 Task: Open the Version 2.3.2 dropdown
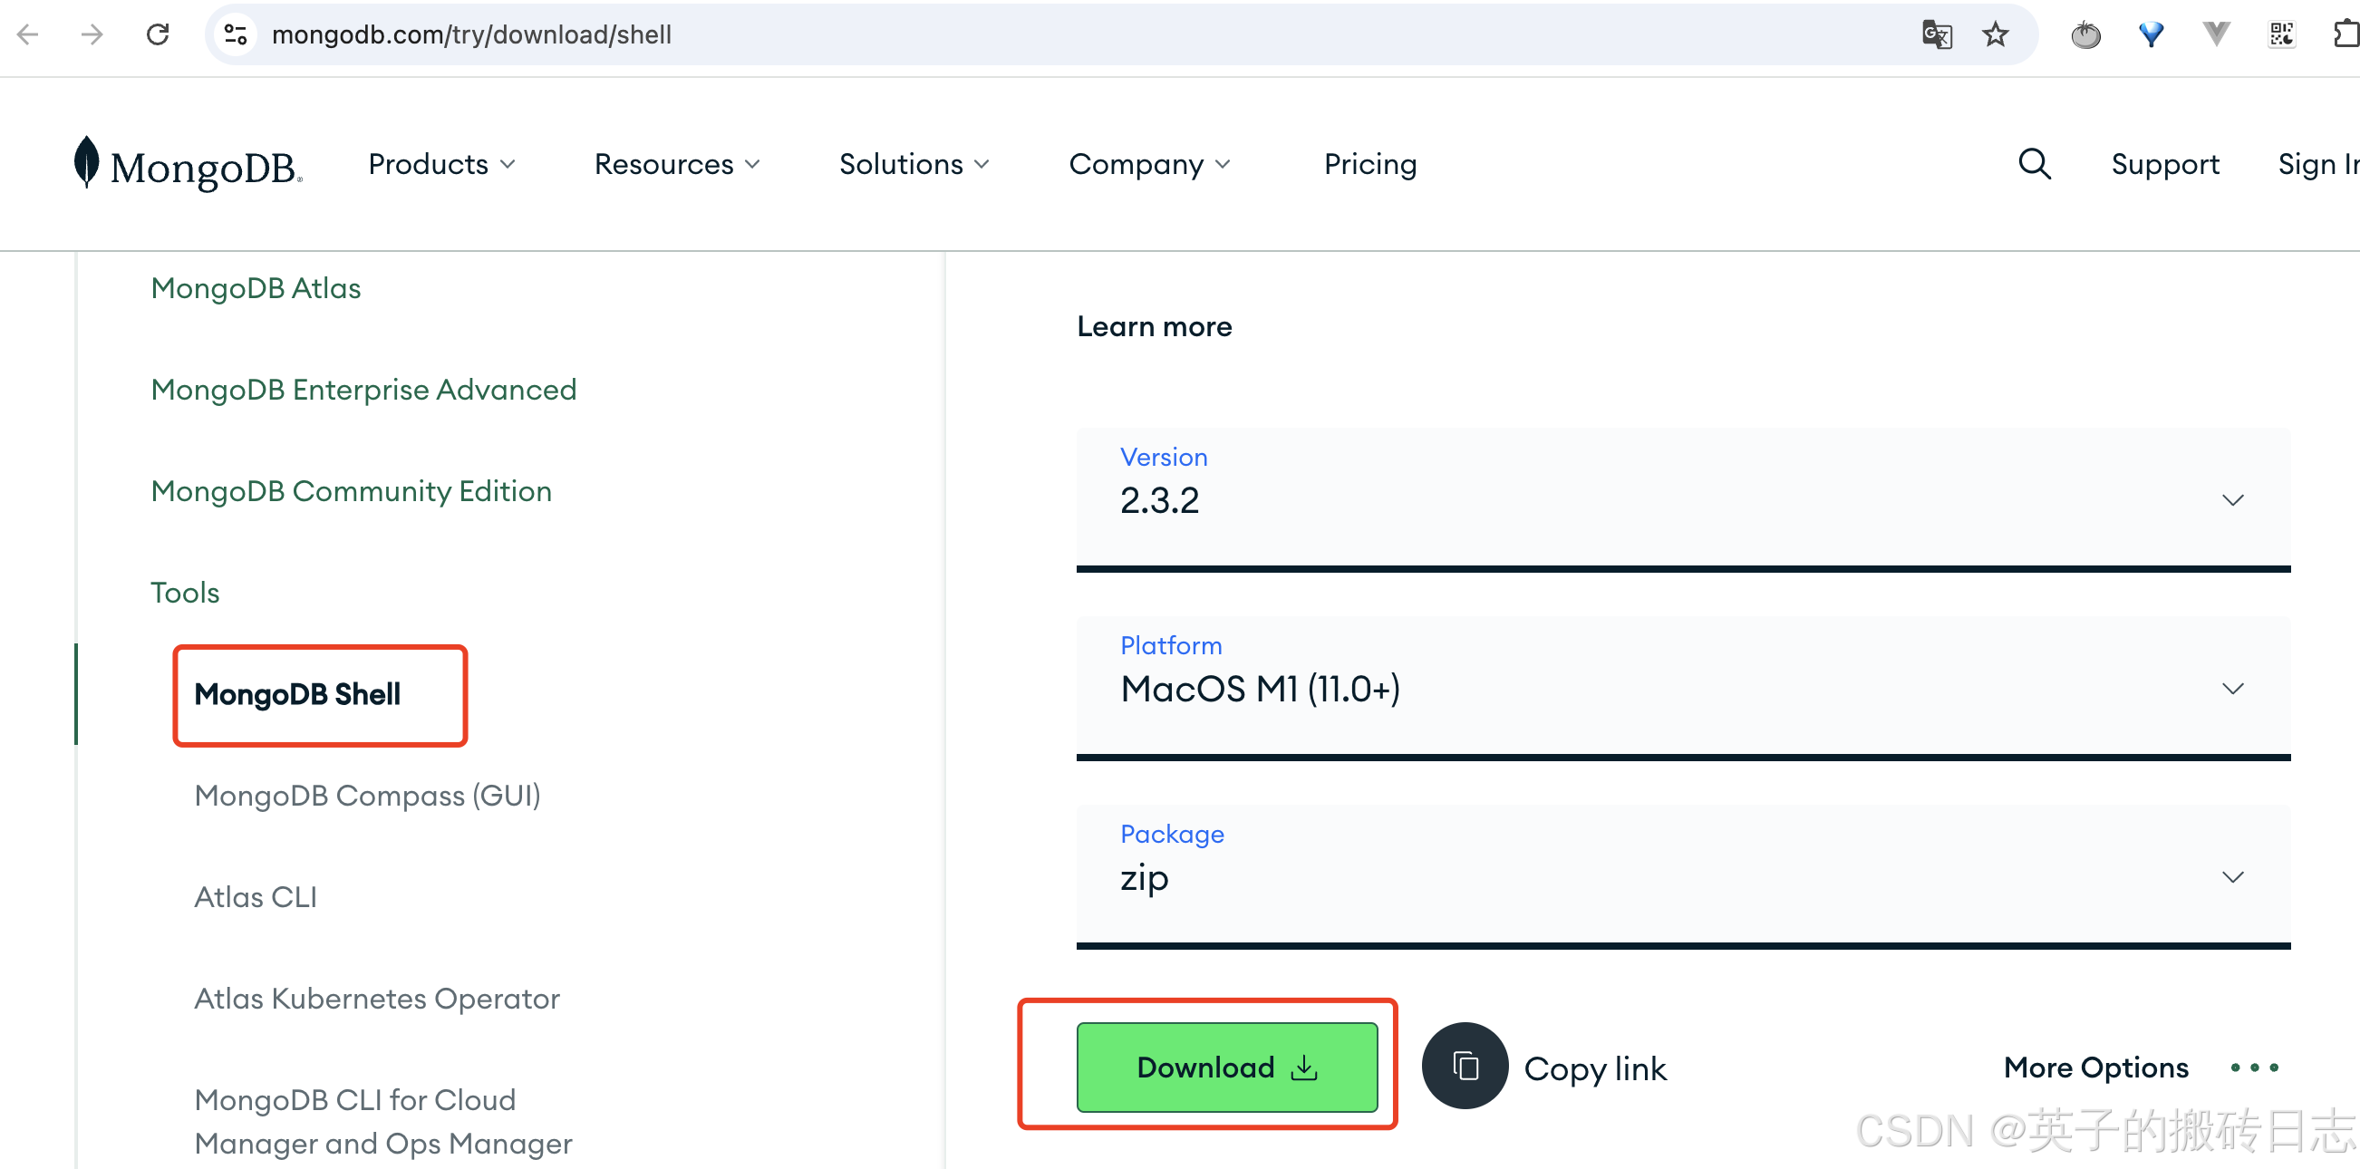tap(1682, 499)
